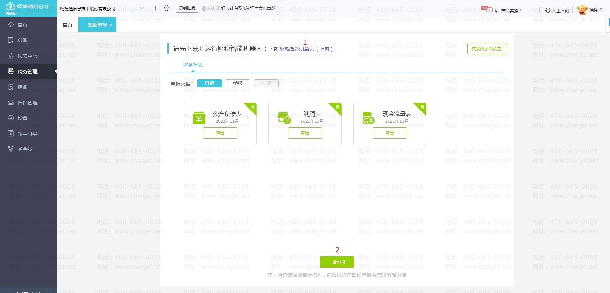Image resolution: width=610 pixels, height=293 pixels.
Task: Click the settings (设置) gear in sidebar
Action: (11, 118)
